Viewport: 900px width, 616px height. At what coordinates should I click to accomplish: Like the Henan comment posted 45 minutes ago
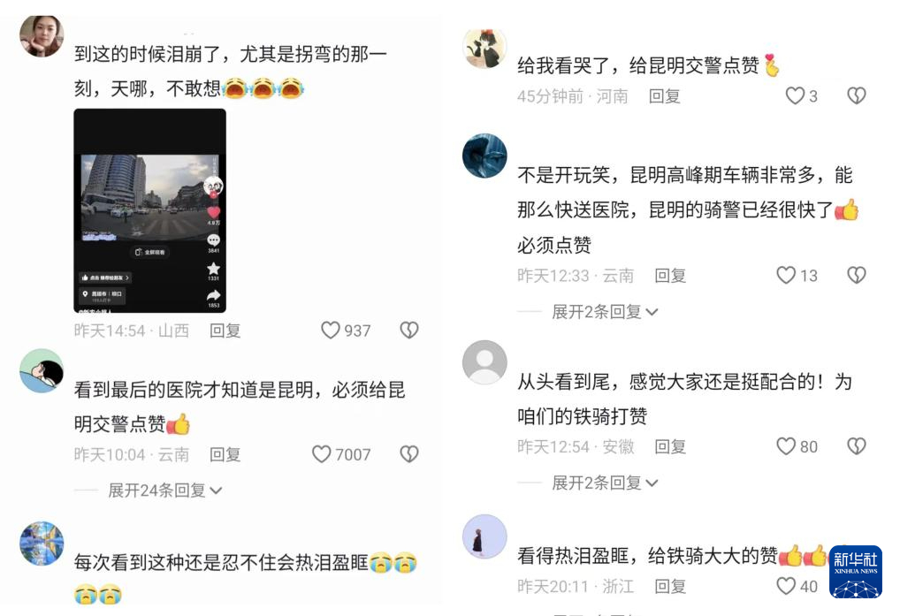(795, 95)
